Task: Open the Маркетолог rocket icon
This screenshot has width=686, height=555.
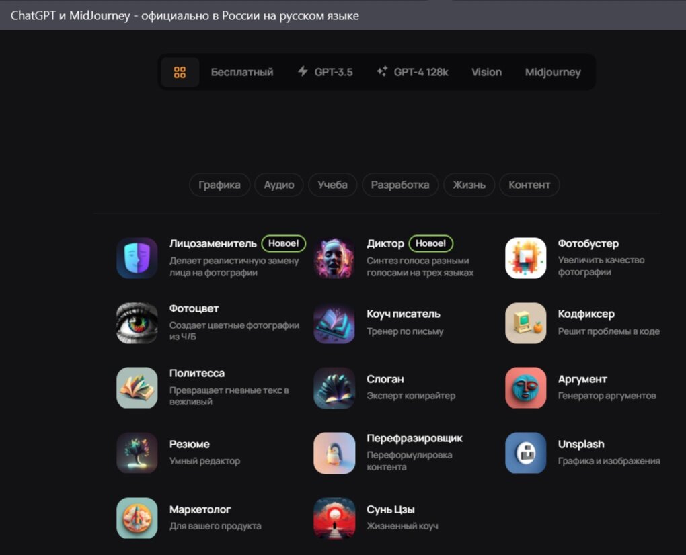Action: coord(137,518)
